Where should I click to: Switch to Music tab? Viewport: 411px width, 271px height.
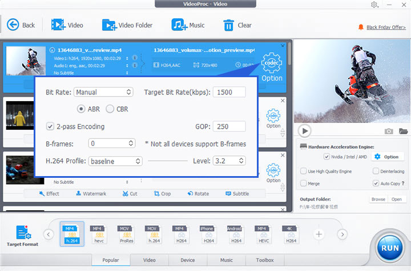pyautogui.click(x=227, y=260)
